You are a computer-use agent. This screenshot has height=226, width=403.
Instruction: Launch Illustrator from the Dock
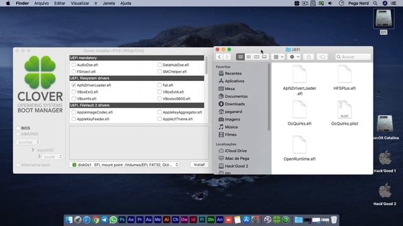166,220
